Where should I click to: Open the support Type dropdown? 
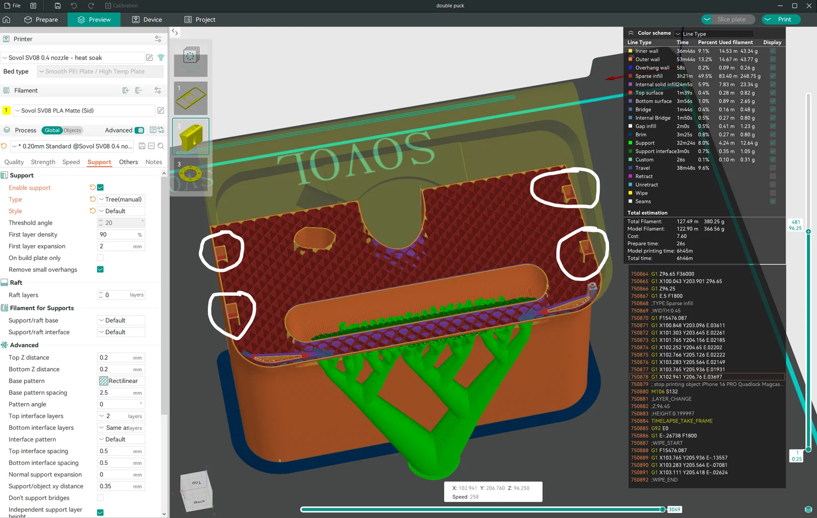click(121, 199)
